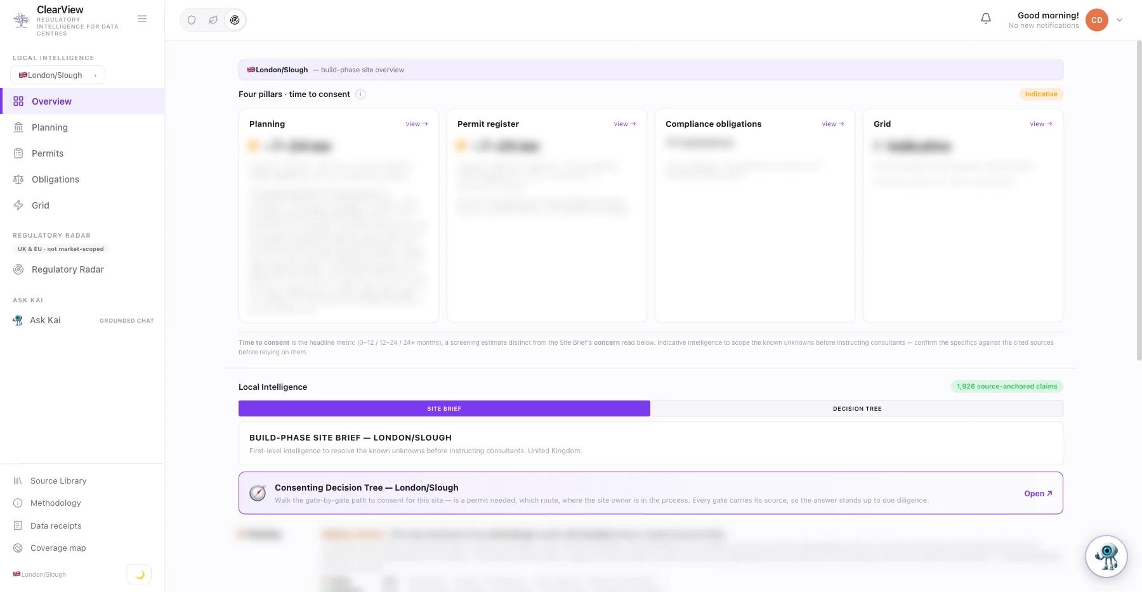Switch to the Decision Tree tab
Image resolution: width=1142 pixels, height=592 pixels.
(857, 409)
